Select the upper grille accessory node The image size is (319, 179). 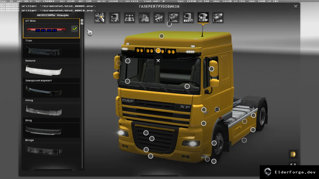(146, 133)
